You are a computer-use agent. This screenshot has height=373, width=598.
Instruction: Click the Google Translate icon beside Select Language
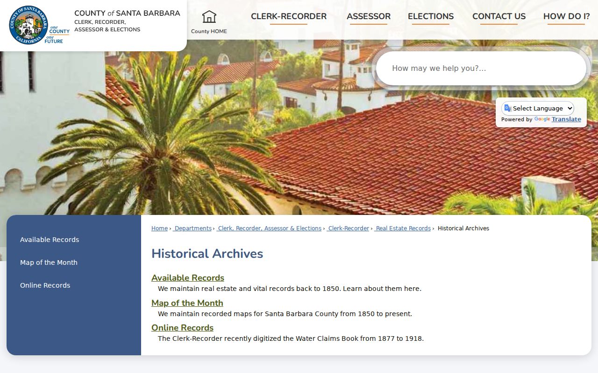[508, 108]
